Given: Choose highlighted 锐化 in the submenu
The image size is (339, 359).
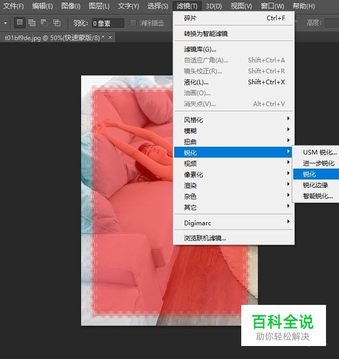Looking at the screenshot, I should pos(316,174).
